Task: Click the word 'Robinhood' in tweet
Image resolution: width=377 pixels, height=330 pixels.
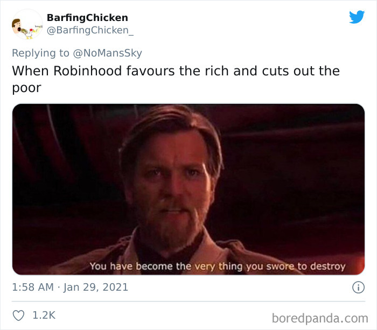Action: pyautogui.click(x=87, y=71)
